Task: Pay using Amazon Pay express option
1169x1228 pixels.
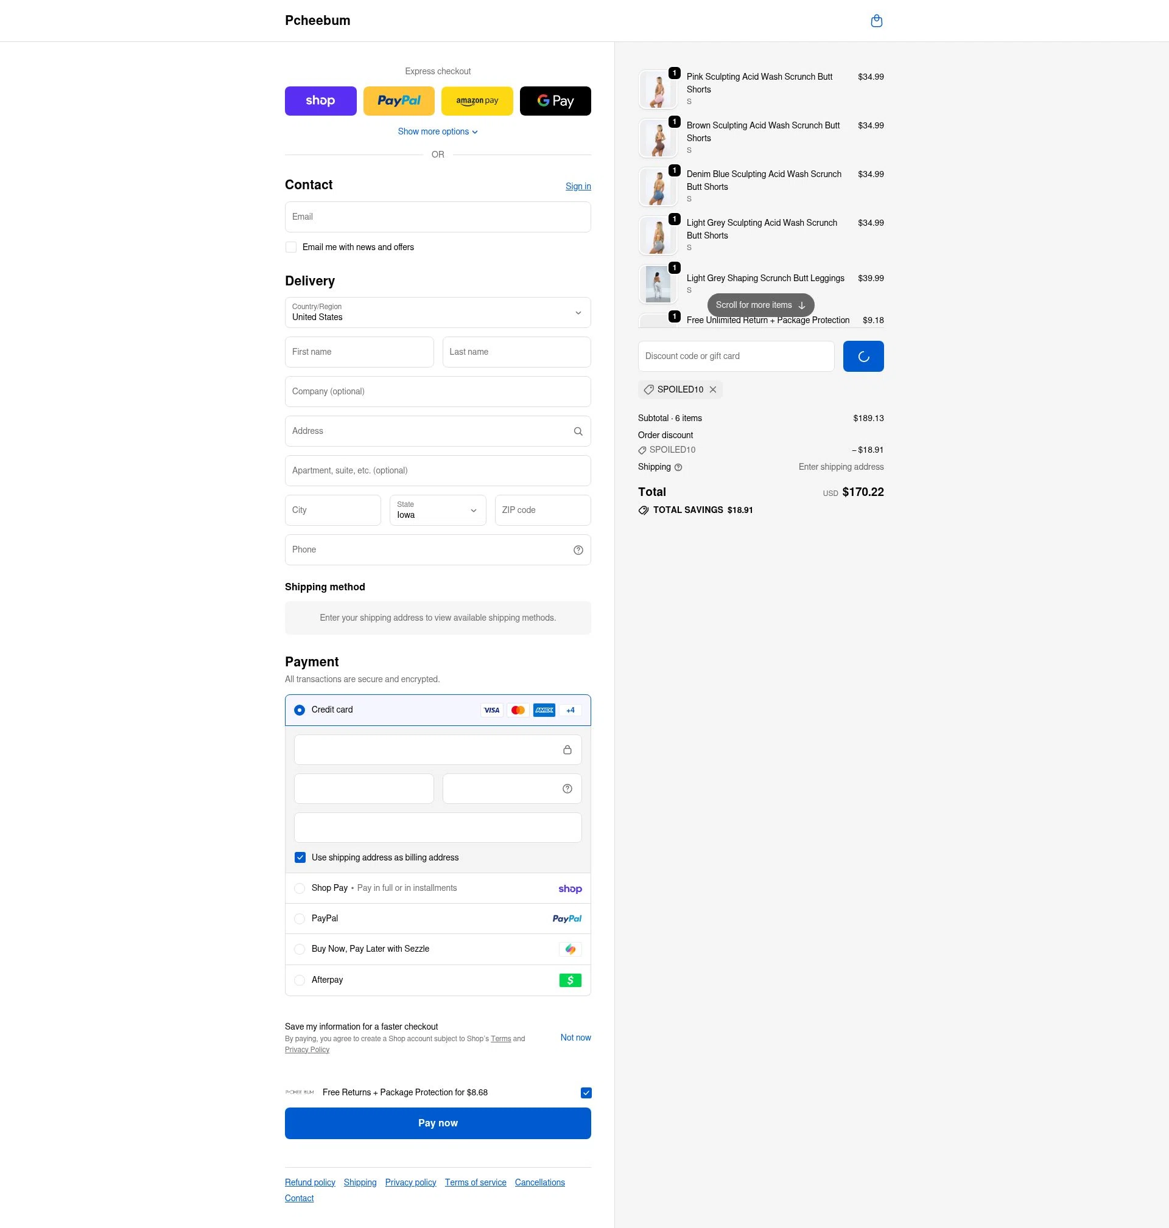Action: [x=476, y=100]
